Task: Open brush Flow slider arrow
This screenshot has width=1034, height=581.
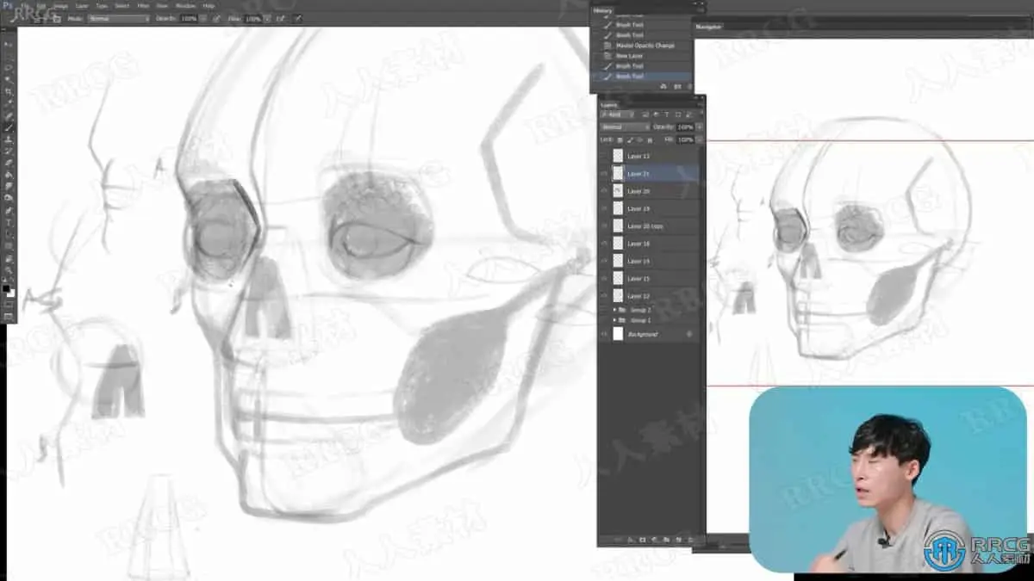Action: coord(268,18)
